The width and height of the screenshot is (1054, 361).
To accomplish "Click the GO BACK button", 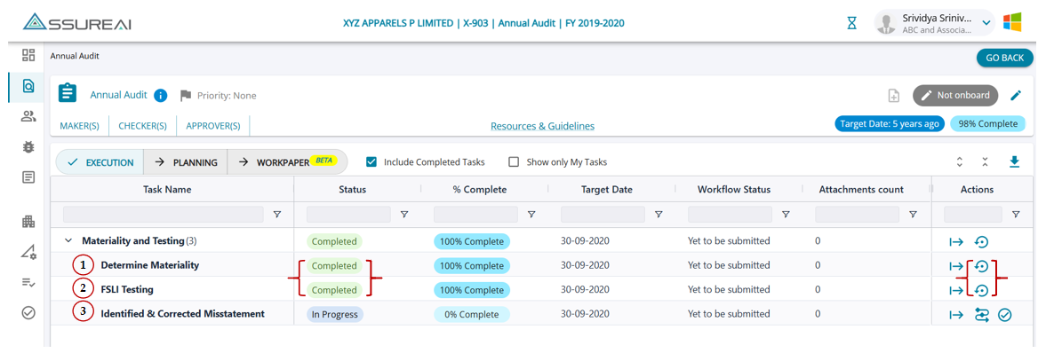I will pos(1004,58).
